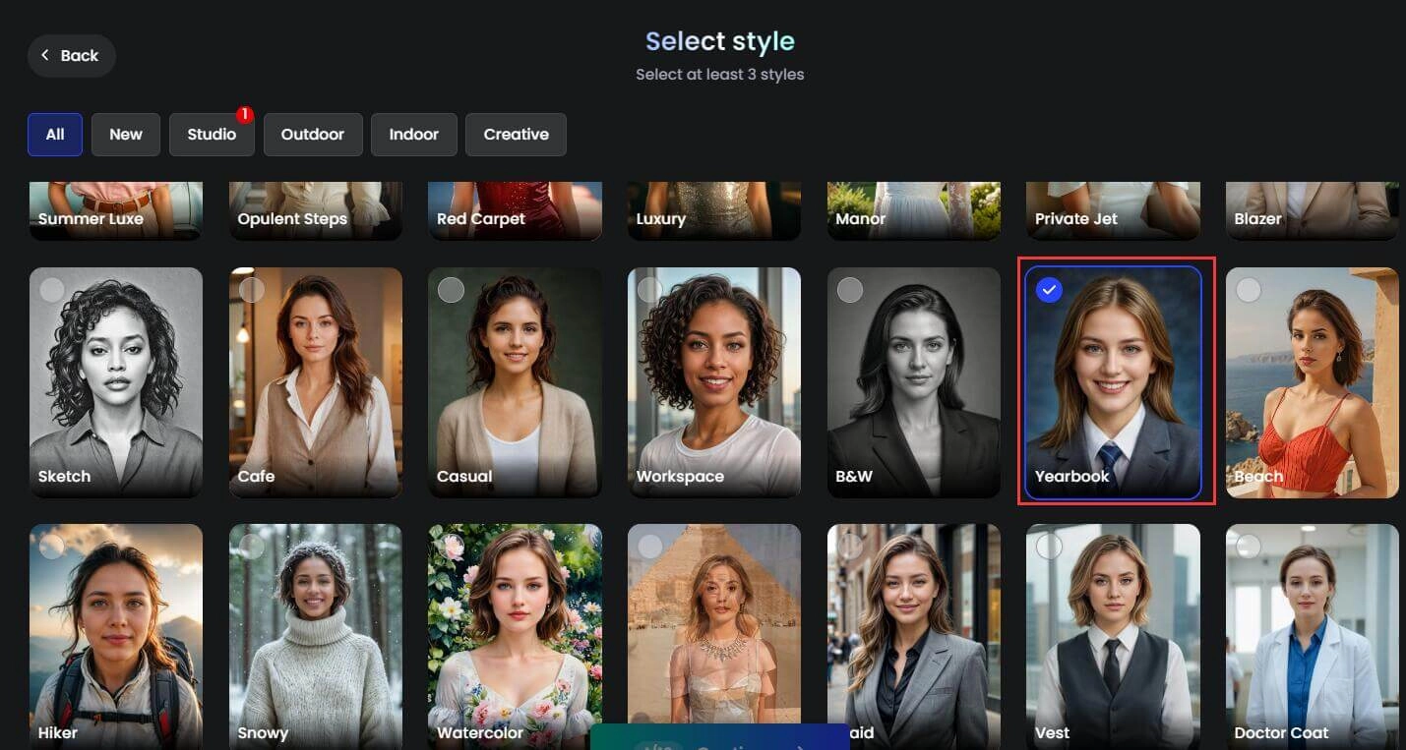Tick the Doctor Coat selection circle
Screen dimensions: 1406x750
(x=1249, y=547)
